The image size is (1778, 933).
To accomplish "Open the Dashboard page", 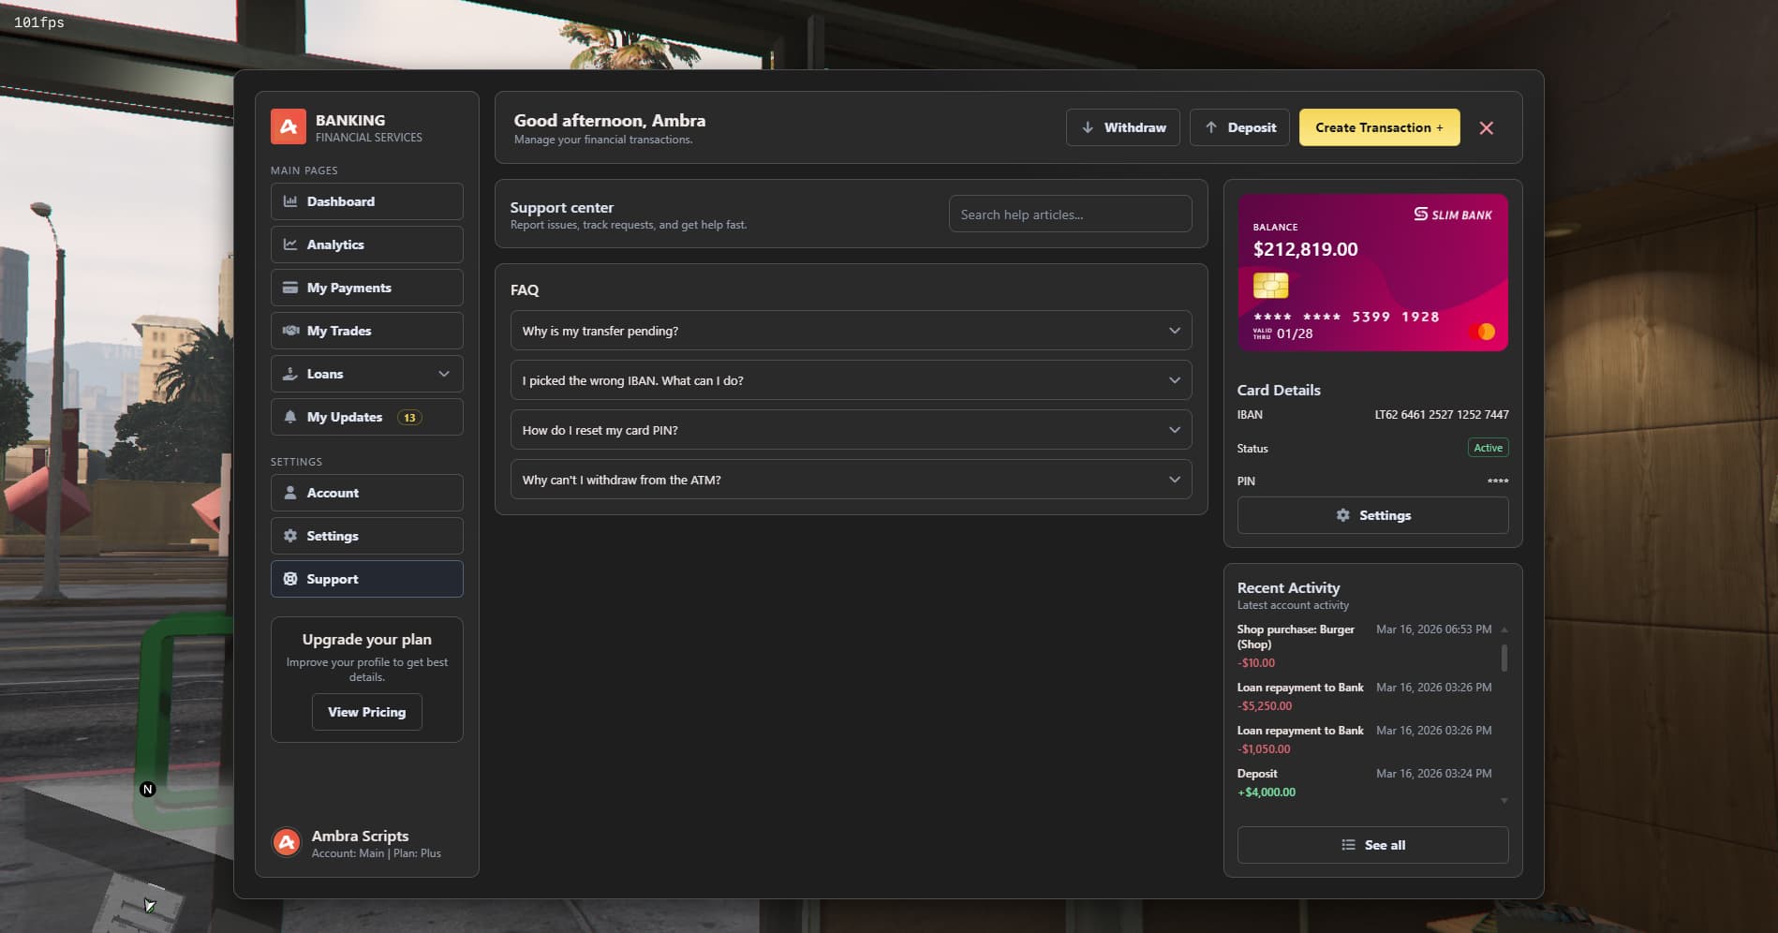I will pyautogui.click(x=366, y=201).
